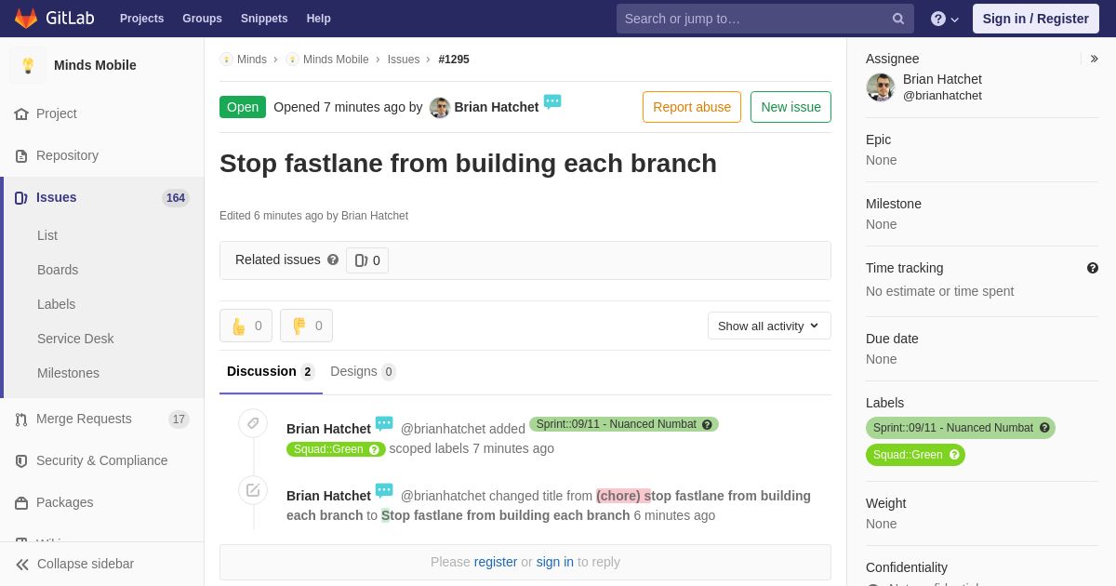This screenshot has height=586, width=1116.
Task: Click the Merge Requests count badge 17
Action: pyautogui.click(x=179, y=420)
